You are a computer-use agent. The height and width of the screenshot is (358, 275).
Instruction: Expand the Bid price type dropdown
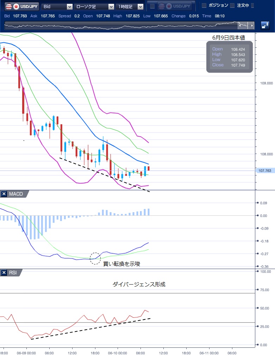69,6
